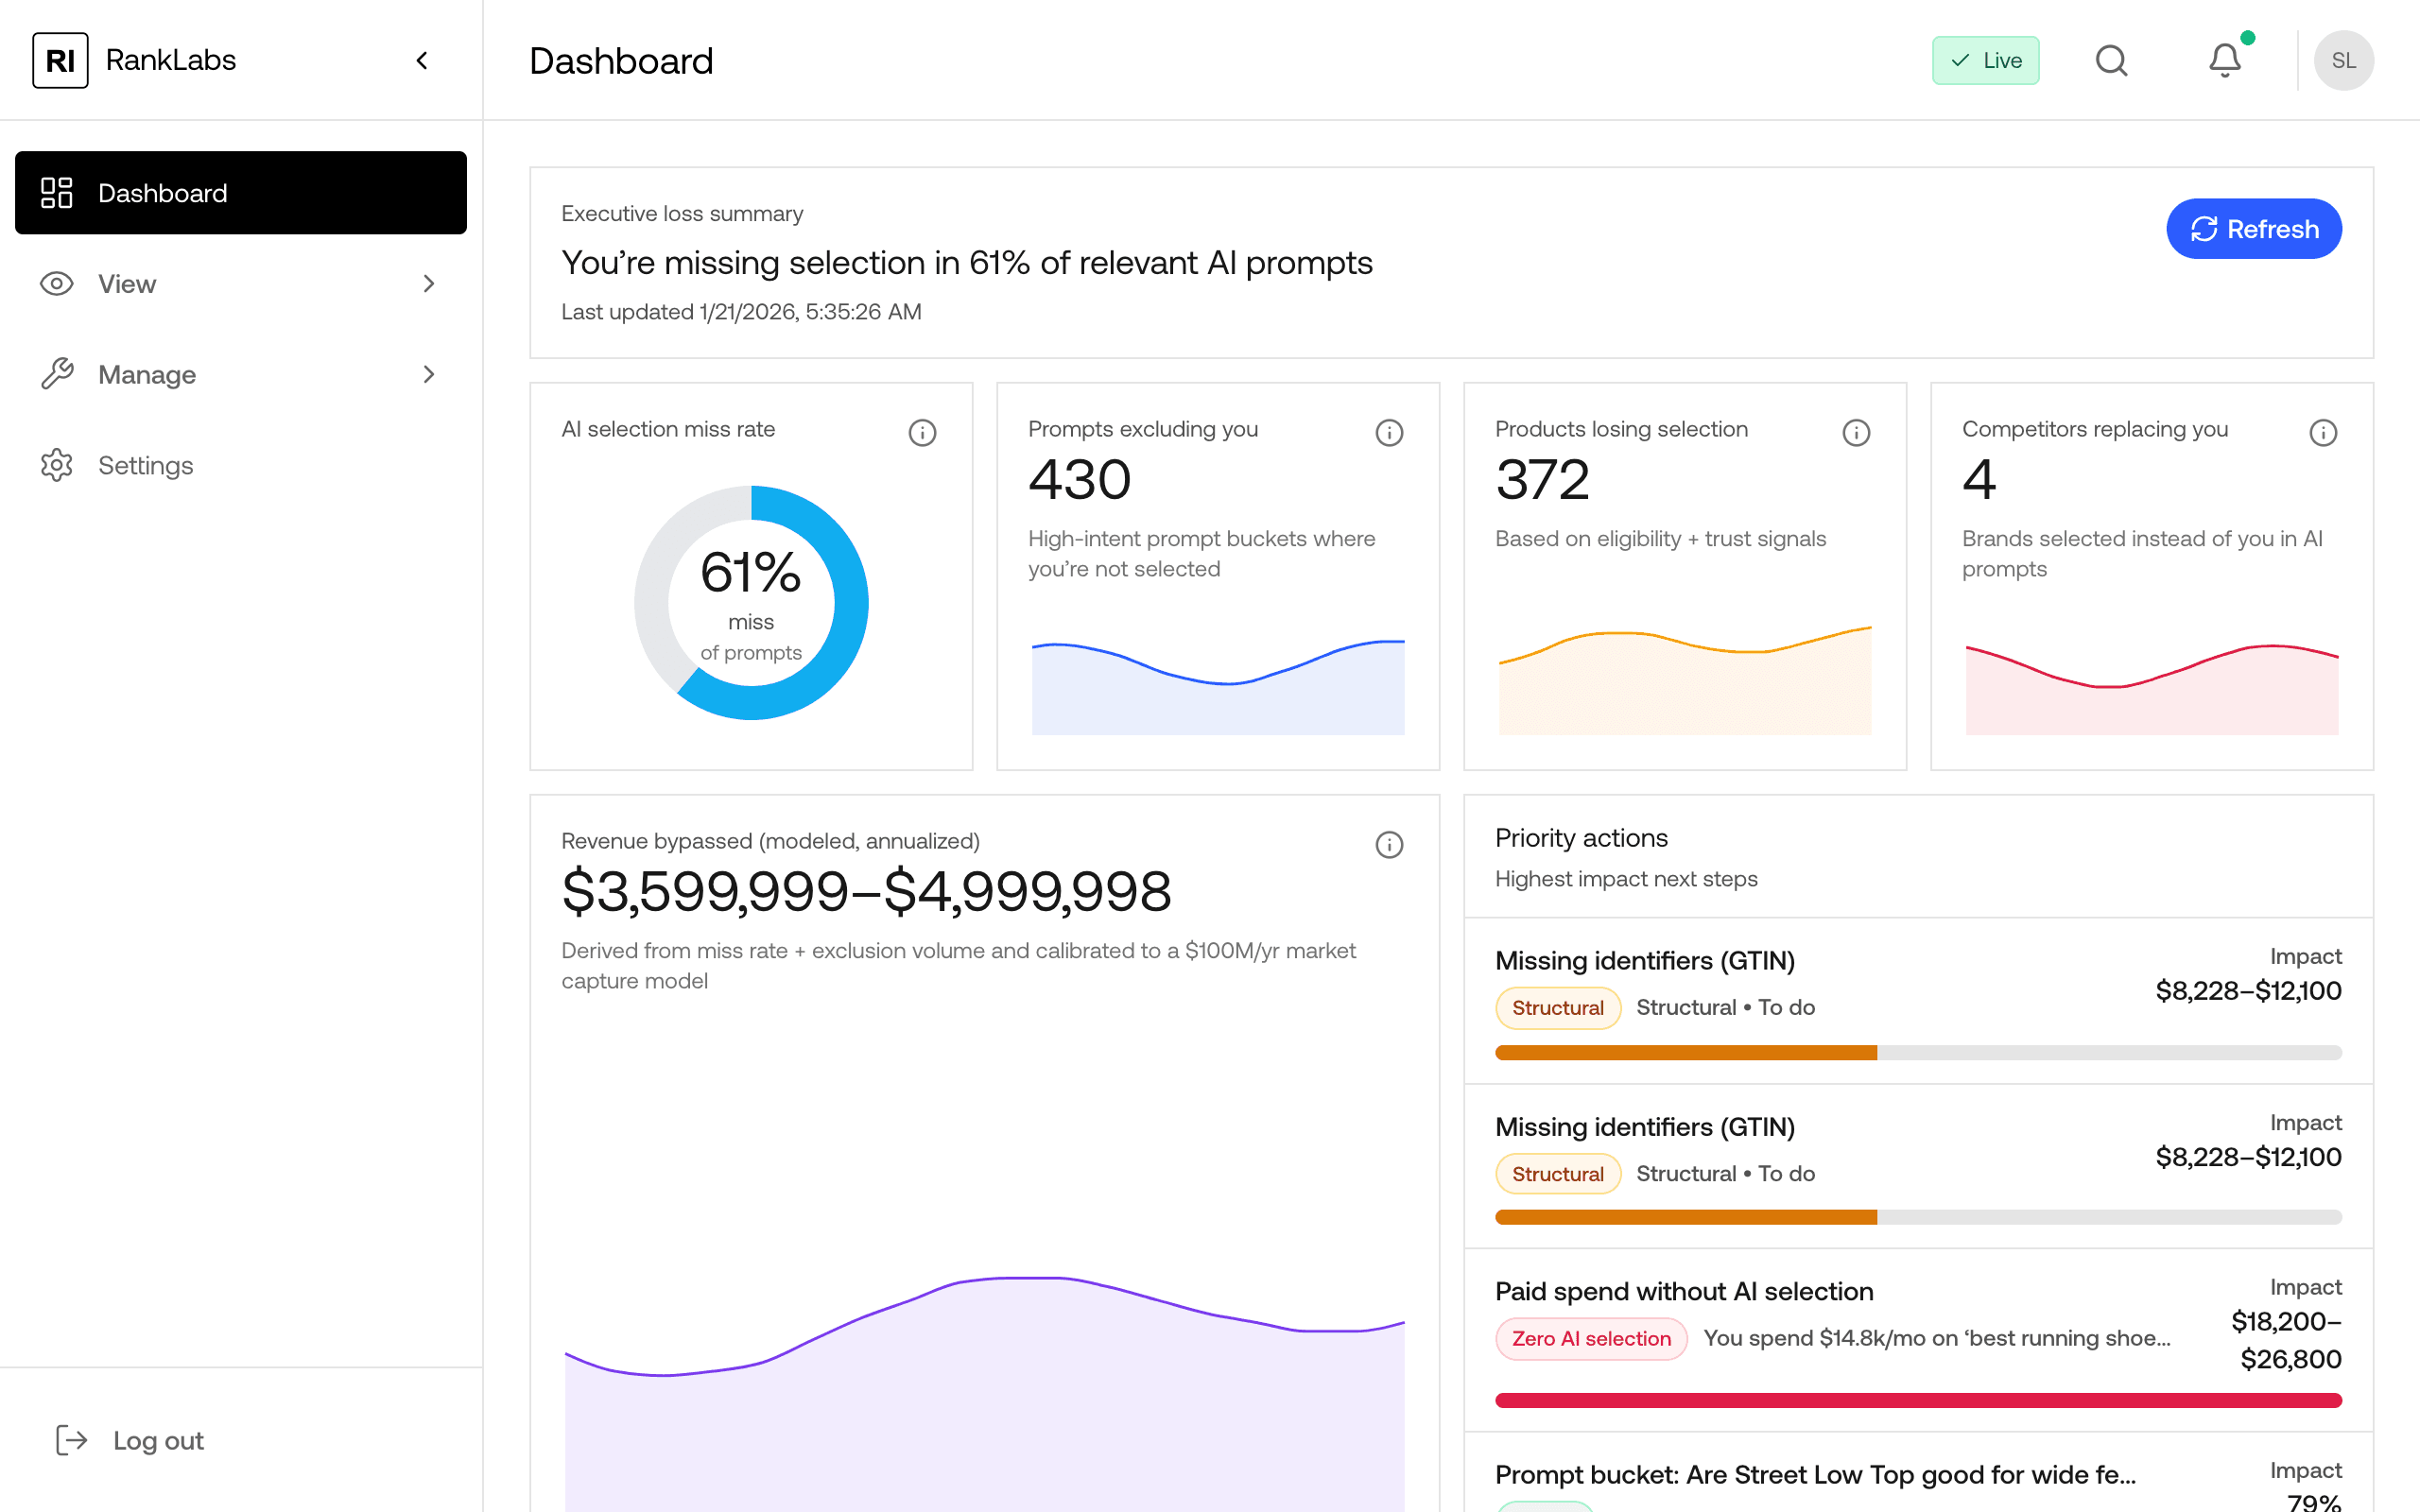Open the search magnifier icon
This screenshot has width=2420, height=1512.
pos(2112,60)
